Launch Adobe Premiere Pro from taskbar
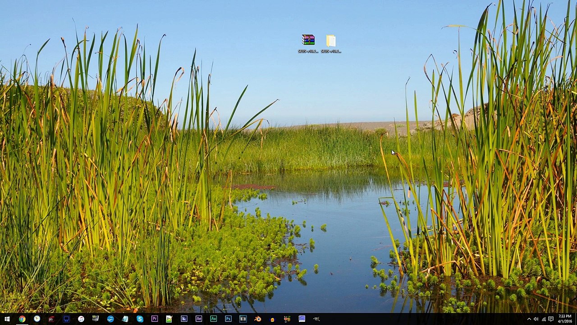This screenshot has height=325, width=577. [x=155, y=319]
